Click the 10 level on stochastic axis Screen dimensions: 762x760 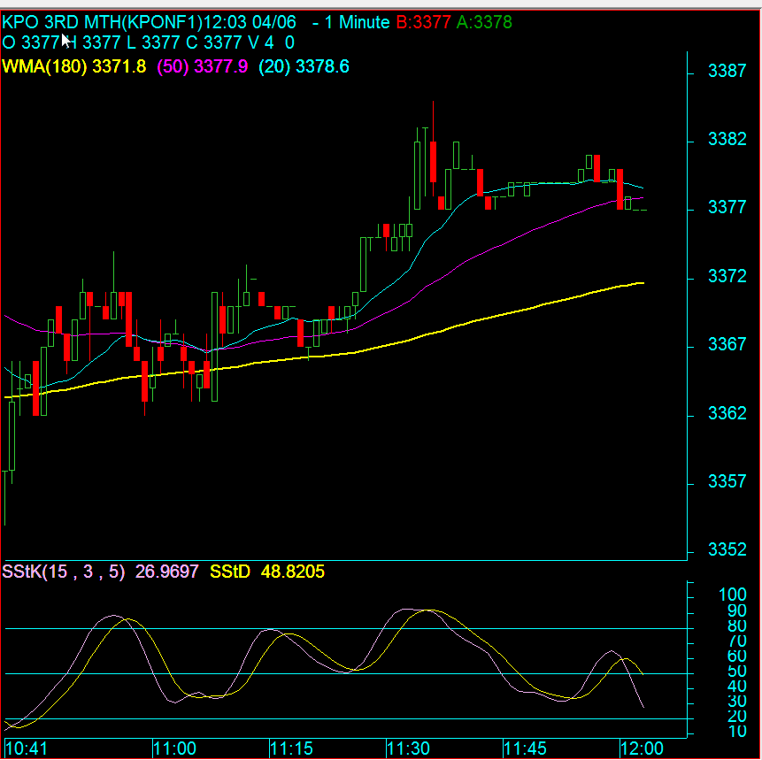[x=736, y=732]
